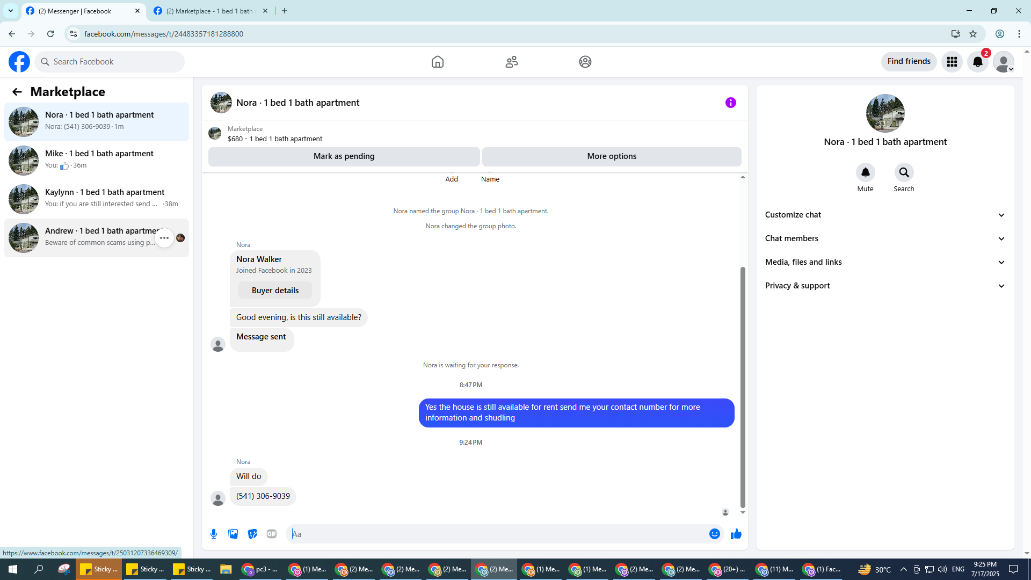Bookmark this page with the star icon
This screenshot has width=1031, height=580.
tap(973, 34)
